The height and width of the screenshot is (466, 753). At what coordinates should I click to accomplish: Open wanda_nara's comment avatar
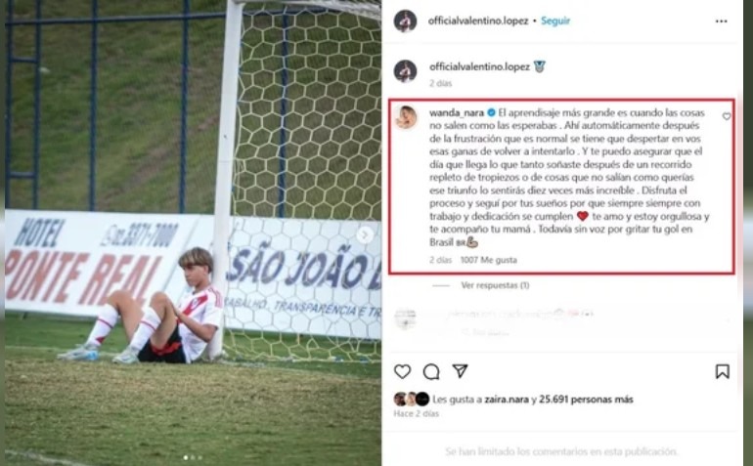coord(406,117)
